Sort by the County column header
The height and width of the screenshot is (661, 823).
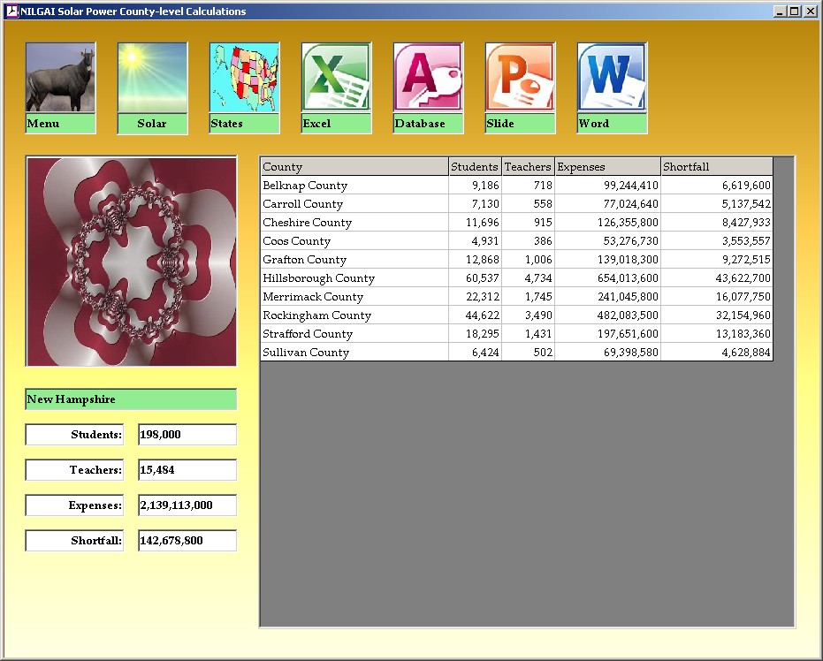[354, 167]
